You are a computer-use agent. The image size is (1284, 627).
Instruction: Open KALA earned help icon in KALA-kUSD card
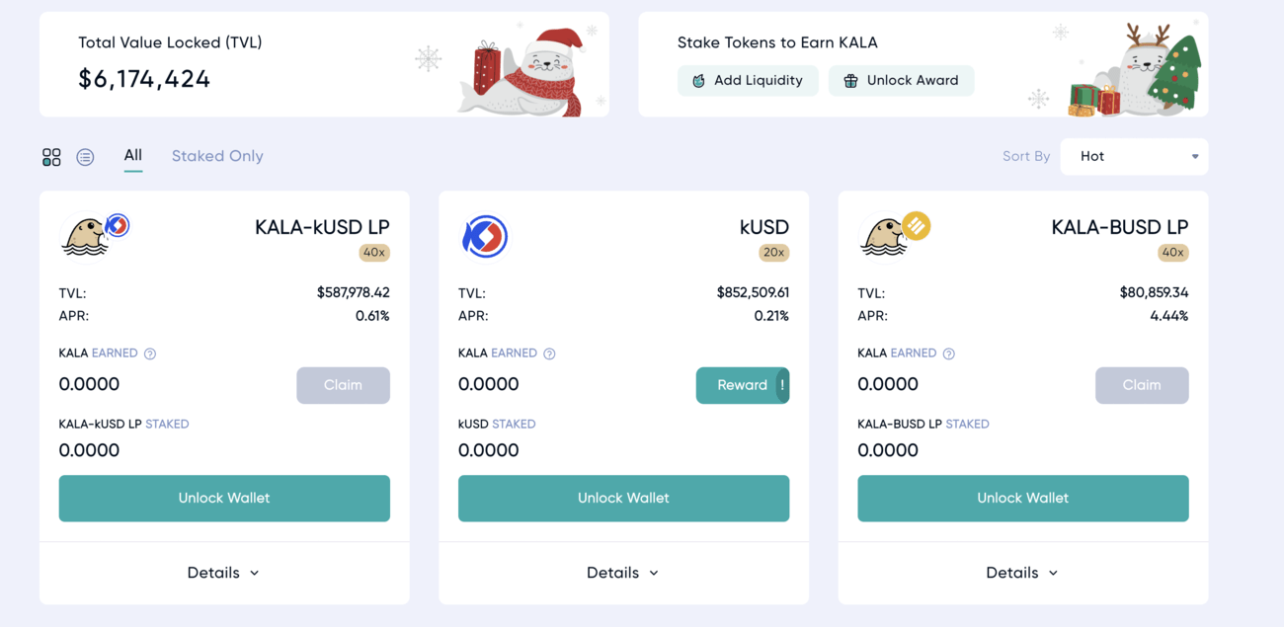(x=150, y=353)
